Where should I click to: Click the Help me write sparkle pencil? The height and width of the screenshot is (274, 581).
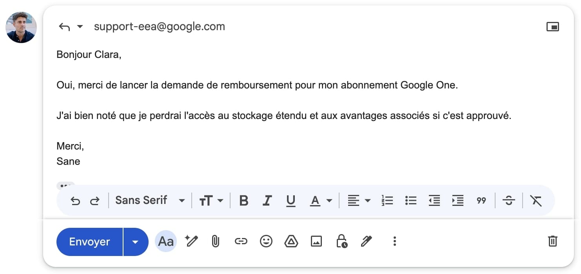(x=192, y=242)
